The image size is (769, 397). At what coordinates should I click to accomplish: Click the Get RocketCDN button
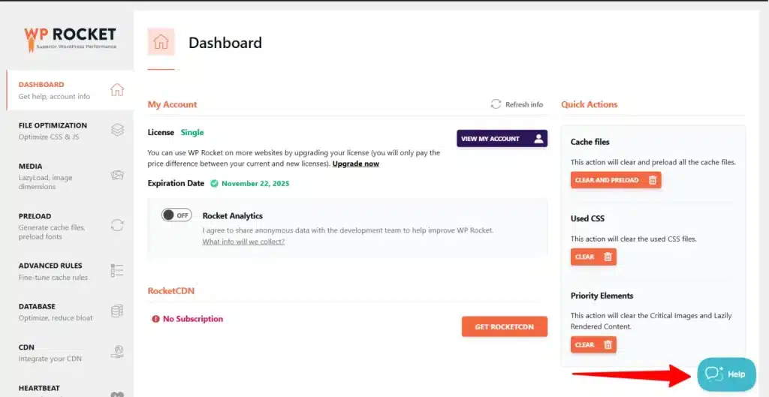tap(504, 326)
